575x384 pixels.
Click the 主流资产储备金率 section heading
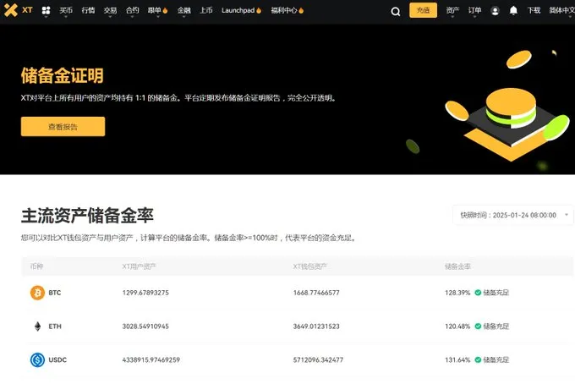[87, 216]
